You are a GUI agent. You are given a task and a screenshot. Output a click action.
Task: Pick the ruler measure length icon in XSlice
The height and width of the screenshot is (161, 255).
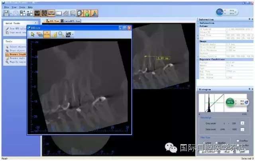(47, 34)
